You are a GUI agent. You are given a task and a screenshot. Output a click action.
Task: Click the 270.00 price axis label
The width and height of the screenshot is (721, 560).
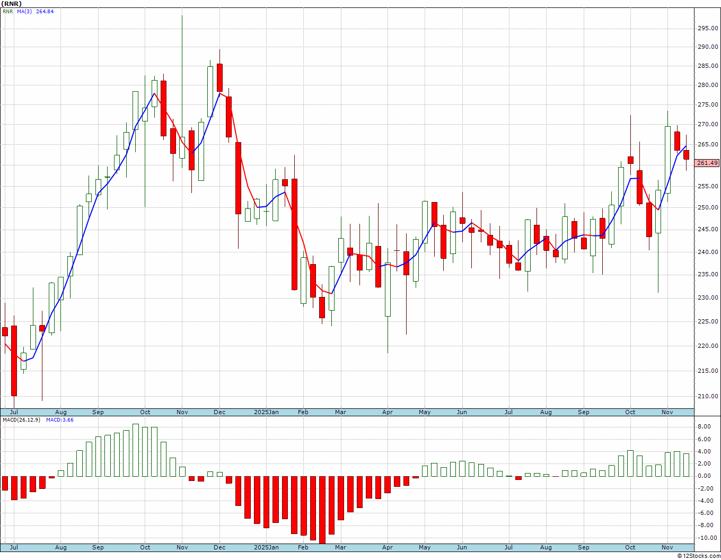coord(708,125)
